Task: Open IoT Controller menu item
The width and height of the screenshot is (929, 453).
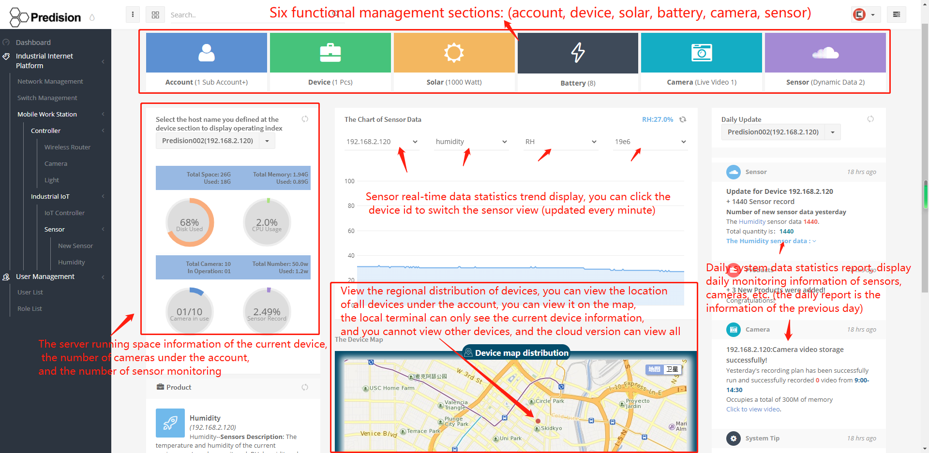Action: pos(64,213)
